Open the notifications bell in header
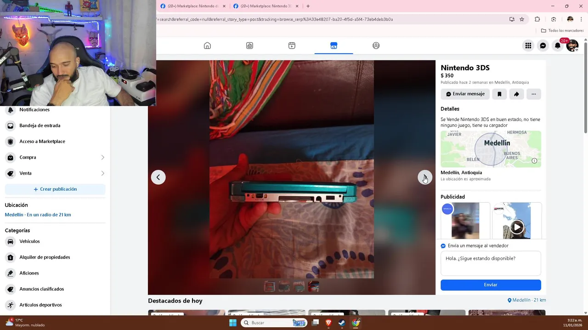 (558, 45)
